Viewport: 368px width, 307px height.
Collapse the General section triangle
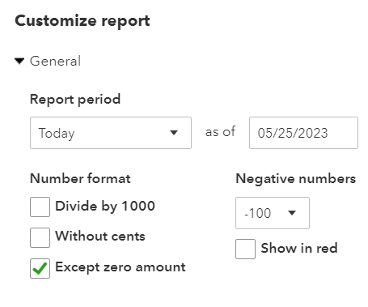(19, 61)
